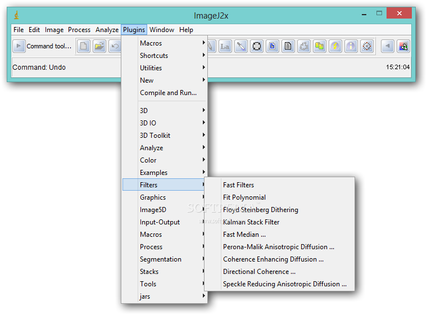Click the blue document page icon
The width and height of the screenshot is (427, 315).
pyautogui.click(x=272, y=46)
